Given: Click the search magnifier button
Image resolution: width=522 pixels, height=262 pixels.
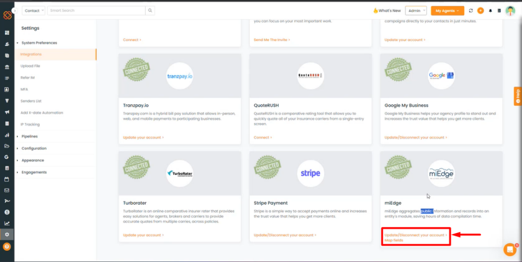Looking at the screenshot, I should pos(150,11).
